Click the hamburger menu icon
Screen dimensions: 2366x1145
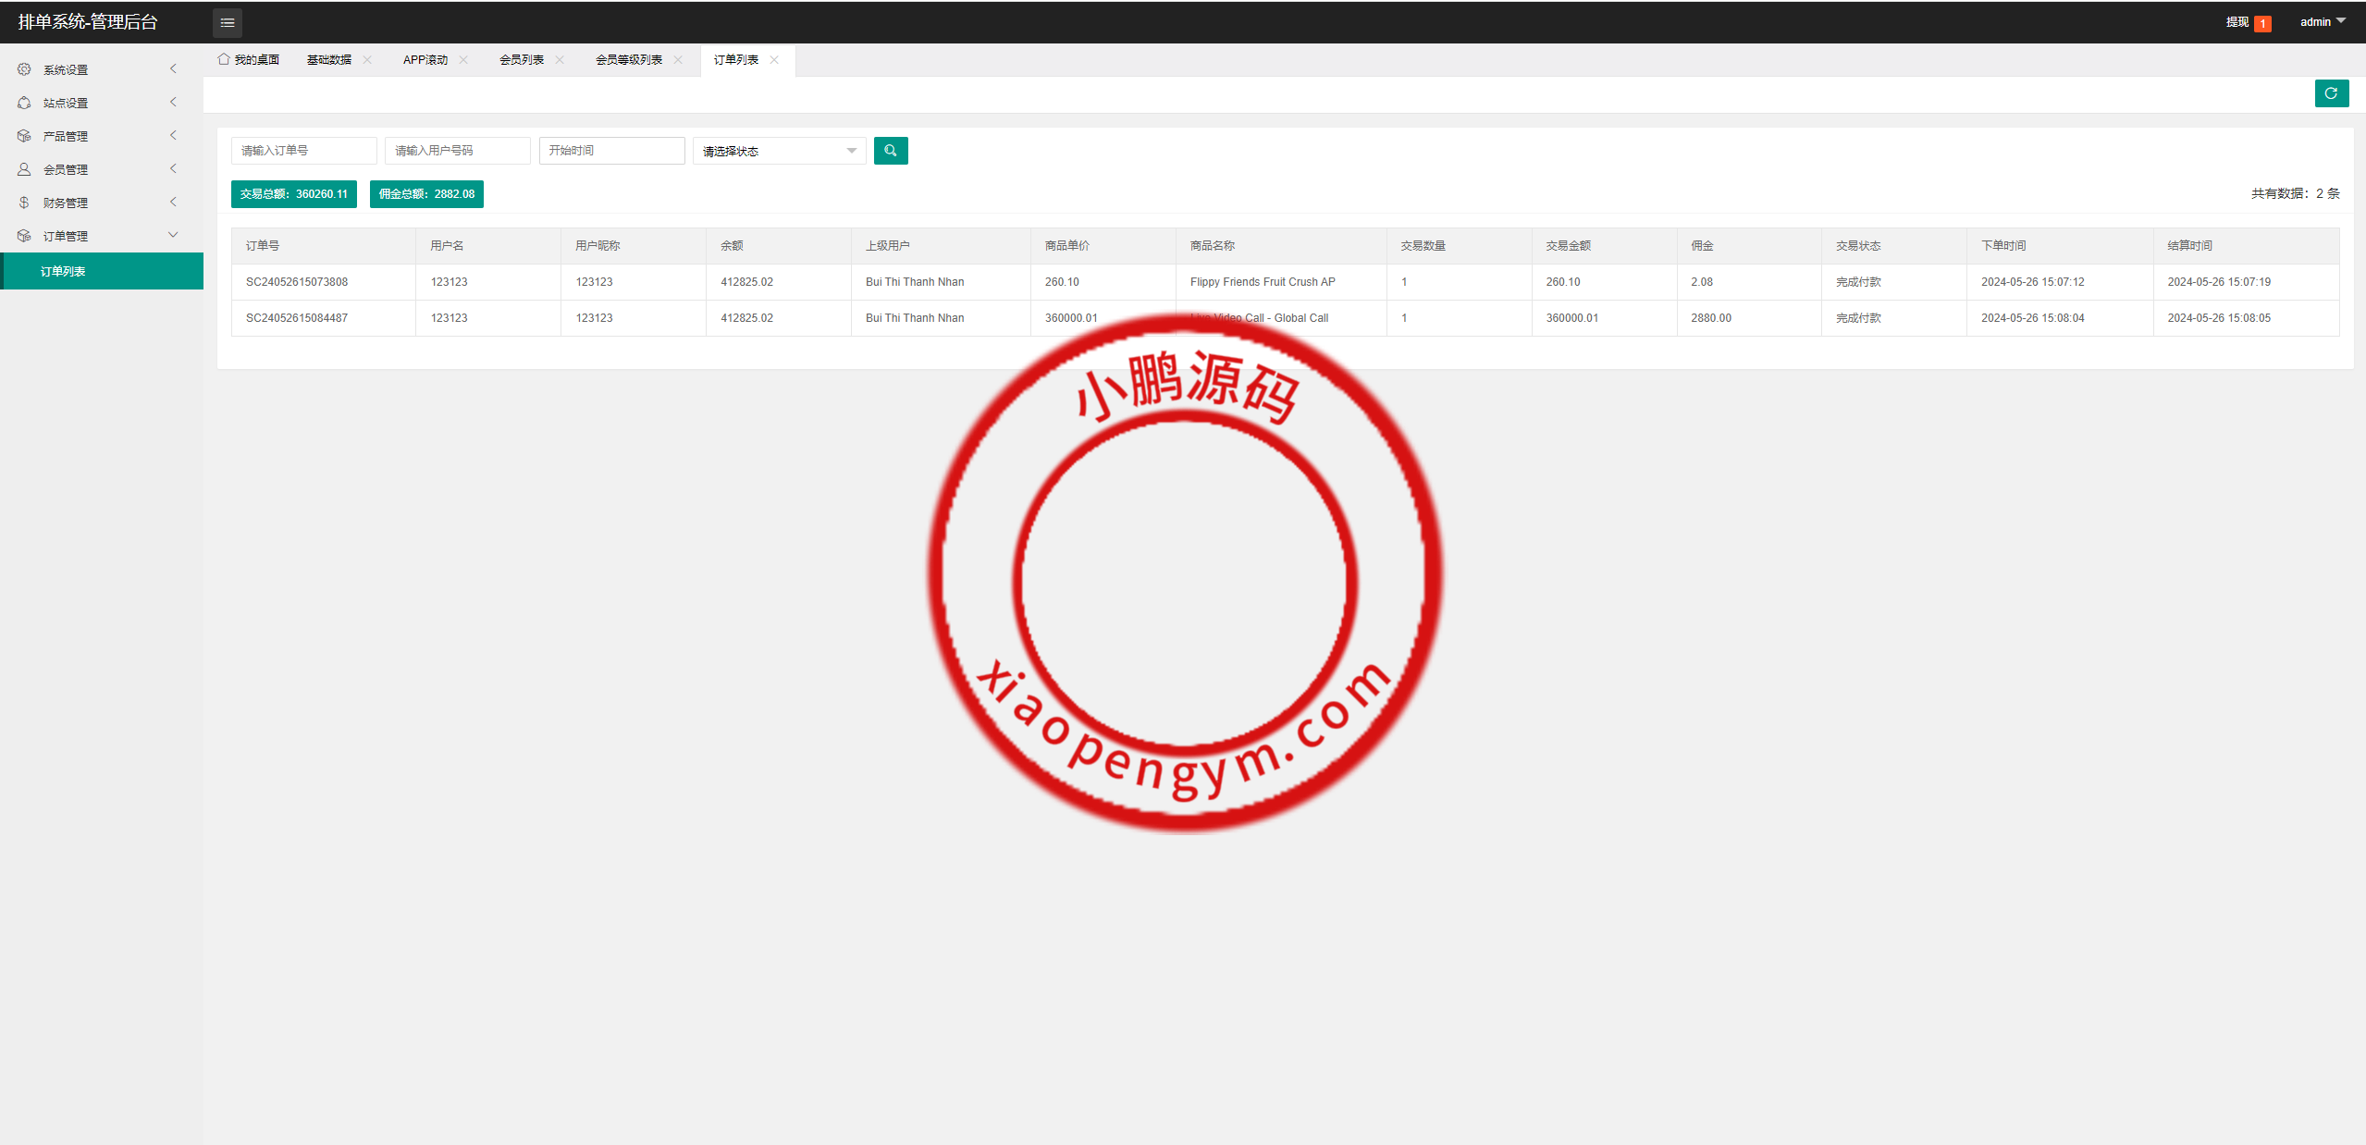pyautogui.click(x=228, y=22)
